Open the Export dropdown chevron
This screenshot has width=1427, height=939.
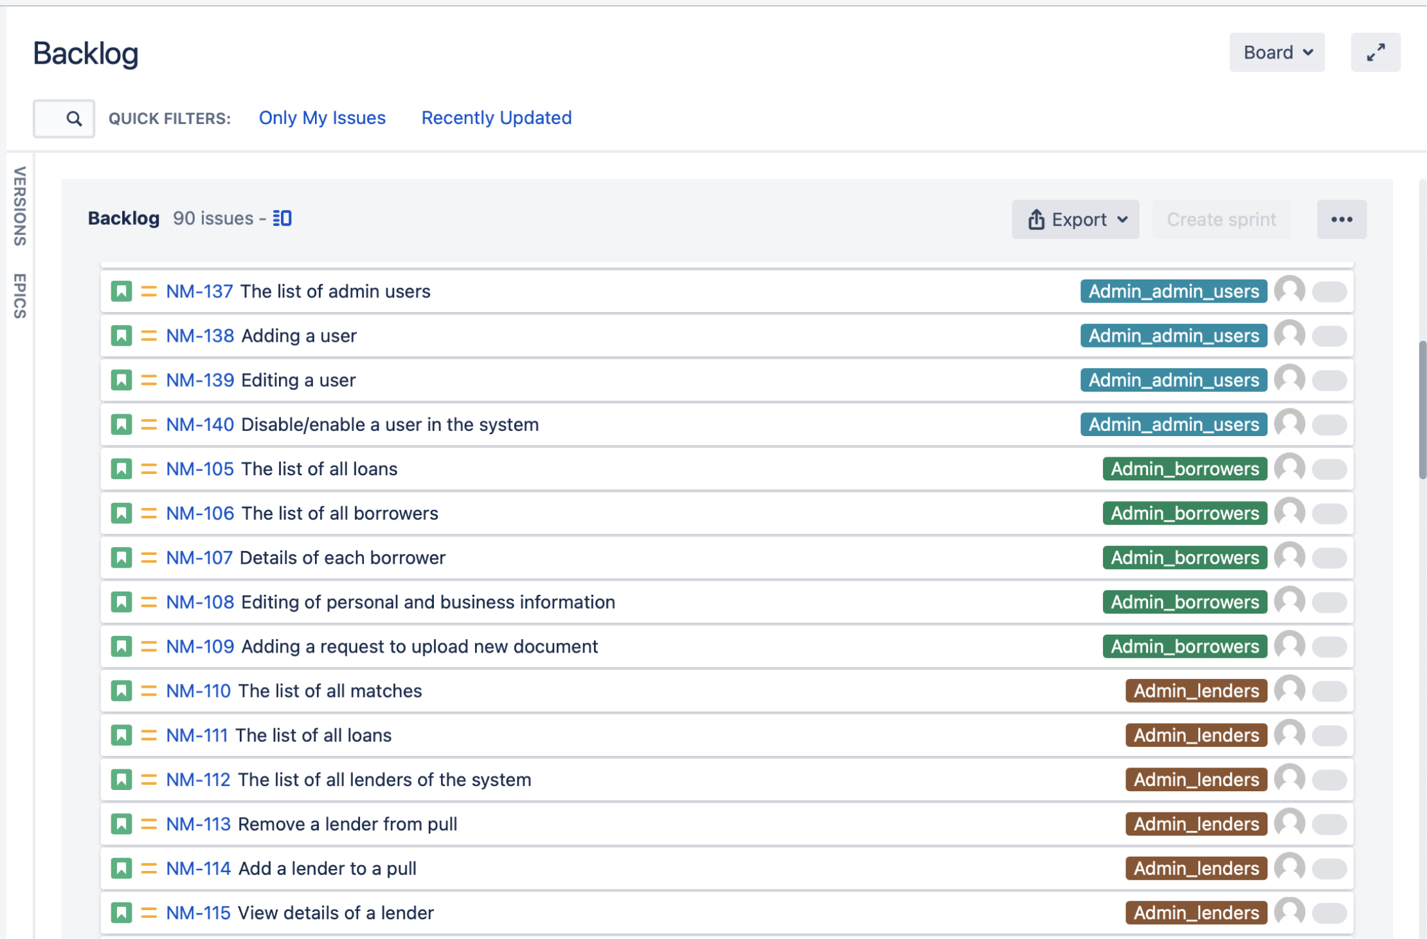tap(1123, 219)
